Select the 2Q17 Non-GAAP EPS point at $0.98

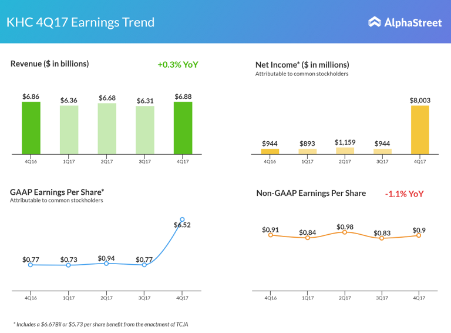[x=345, y=232]
